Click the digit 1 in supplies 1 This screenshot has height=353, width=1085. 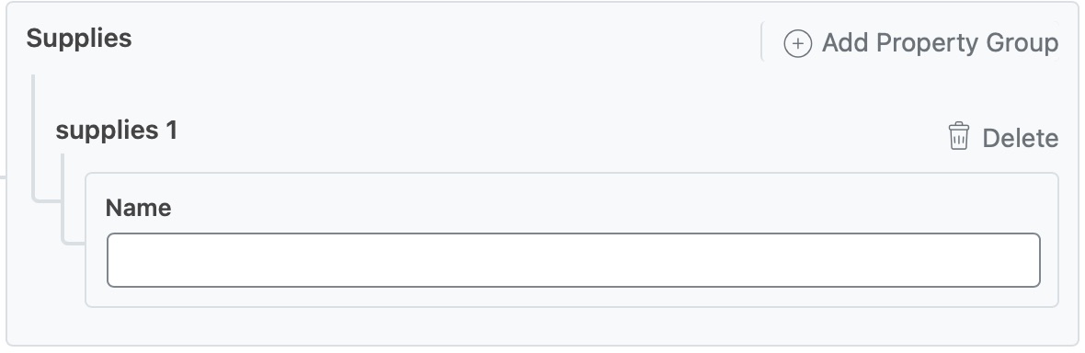[171, 131]
